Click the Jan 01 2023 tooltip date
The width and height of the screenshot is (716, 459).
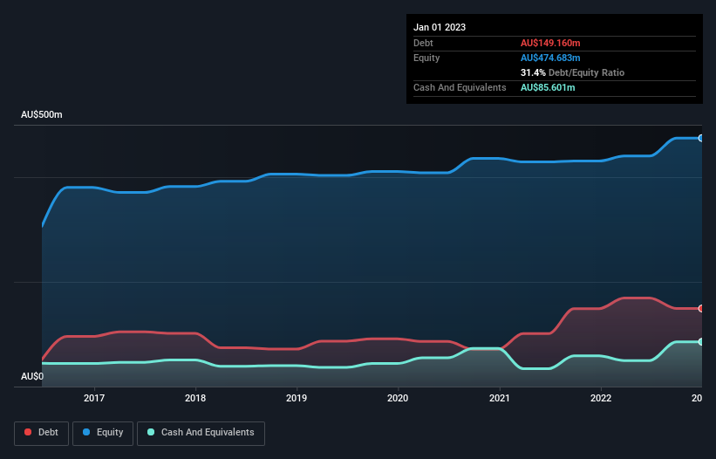(440, 27)
